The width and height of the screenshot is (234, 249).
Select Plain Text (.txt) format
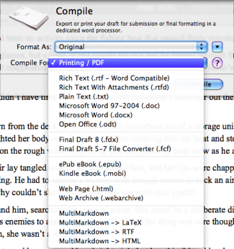tap(126, 97)
